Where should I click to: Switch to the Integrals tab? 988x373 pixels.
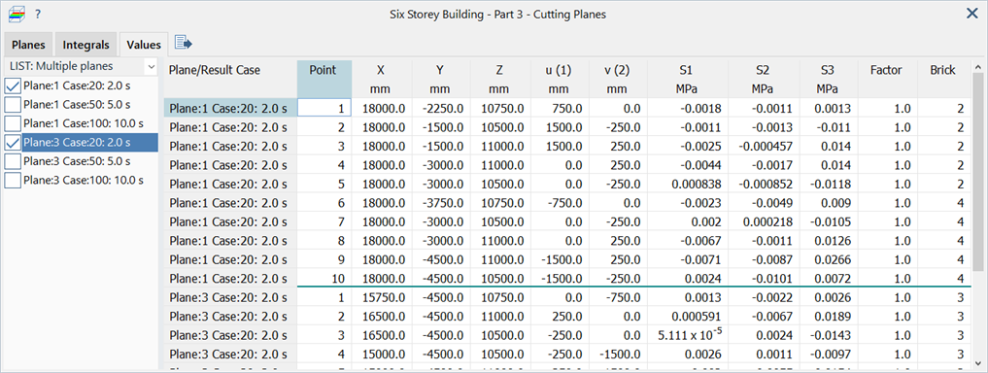click(86, 46)
